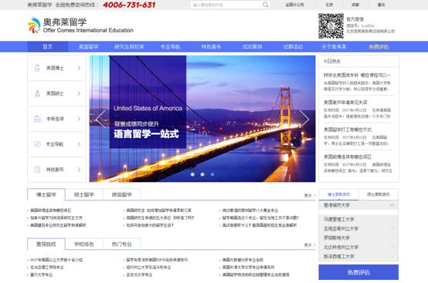This screenshot has width=428, height=283.
Task: Click the top search input field
Action: pos(226,5)
